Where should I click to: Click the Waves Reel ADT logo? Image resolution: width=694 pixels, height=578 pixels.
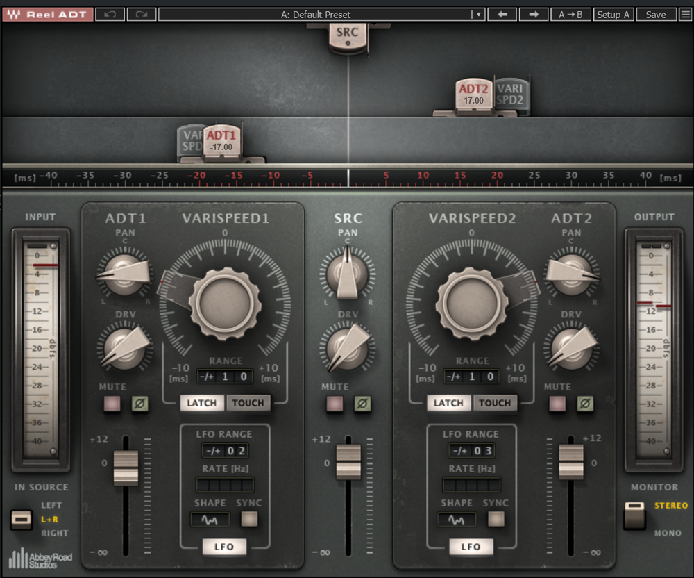coord(47,14)
